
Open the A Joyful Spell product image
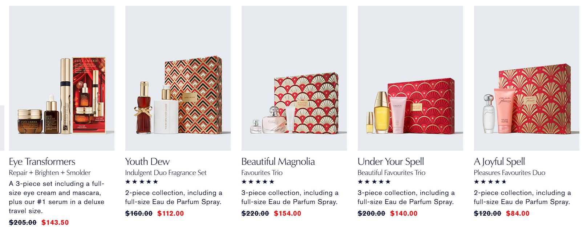coord(527,78)
